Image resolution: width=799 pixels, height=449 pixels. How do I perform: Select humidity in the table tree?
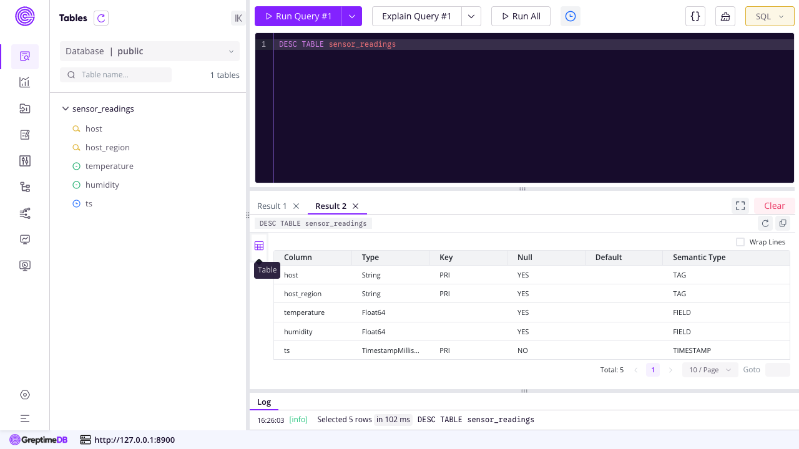click(x=102, y=185)
